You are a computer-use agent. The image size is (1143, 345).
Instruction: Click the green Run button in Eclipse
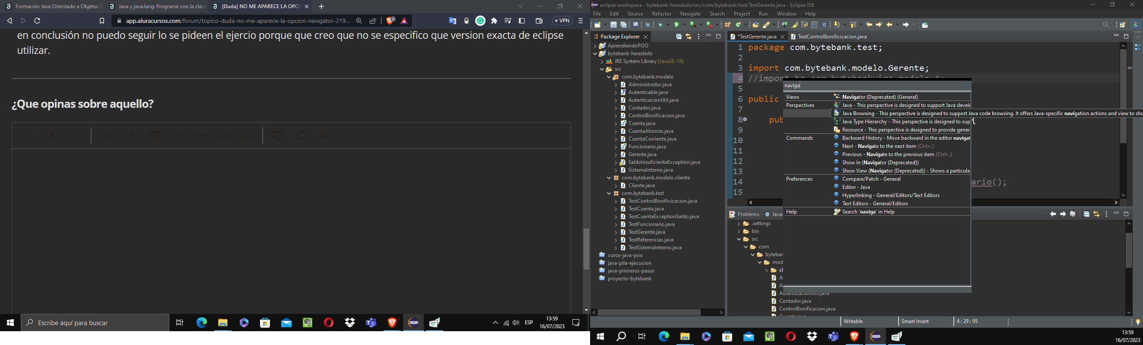tap(676, 25)
